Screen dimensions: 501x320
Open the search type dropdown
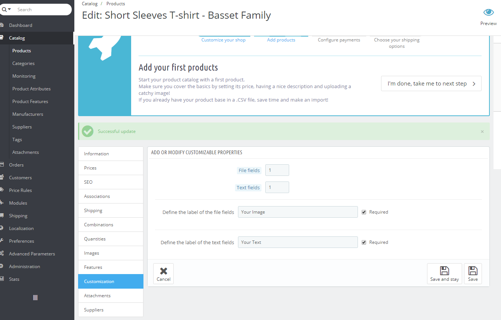click(6, 9)
